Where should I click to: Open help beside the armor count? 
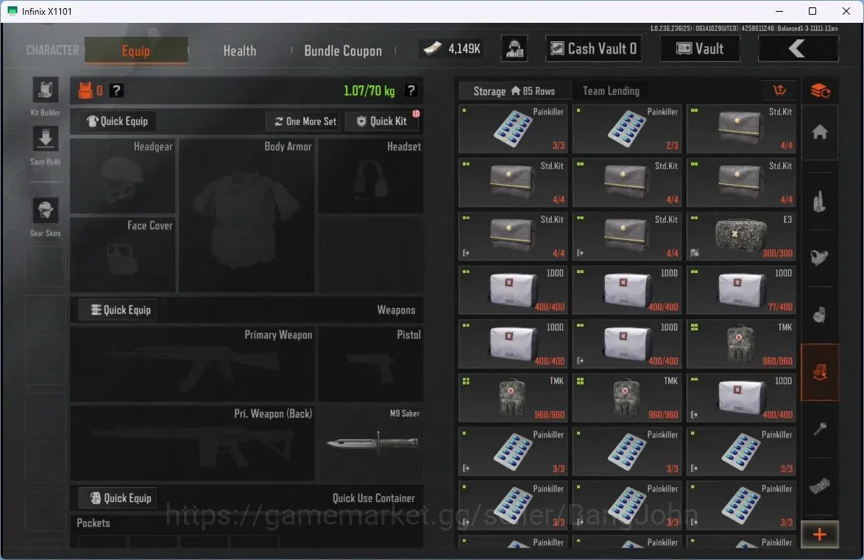116,91
